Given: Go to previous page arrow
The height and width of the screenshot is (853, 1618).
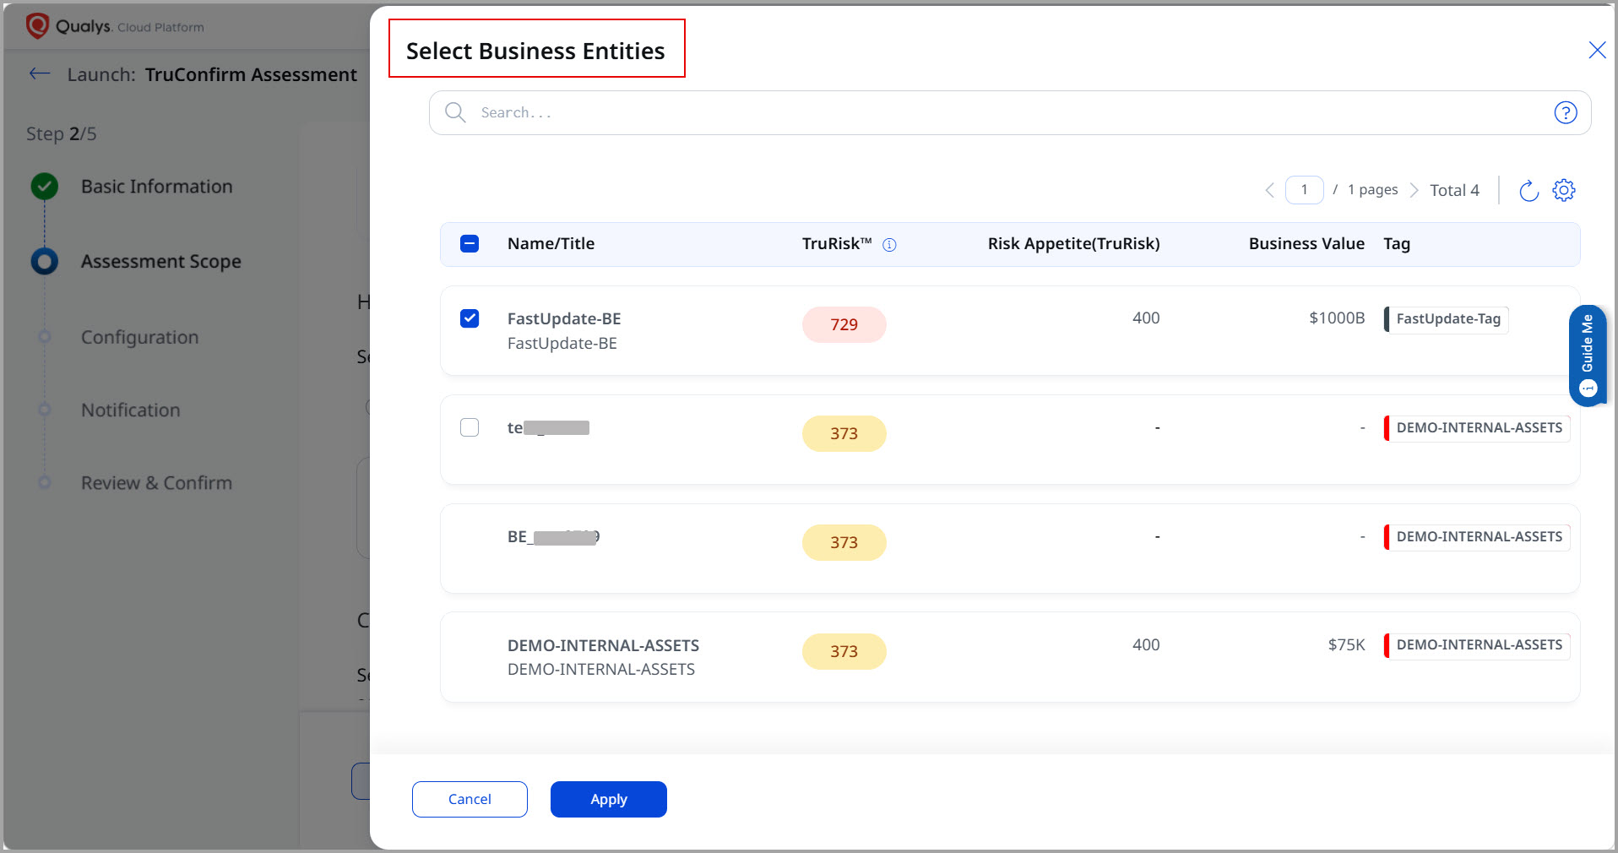Looking at the screenshot, I should (1269, 190).
